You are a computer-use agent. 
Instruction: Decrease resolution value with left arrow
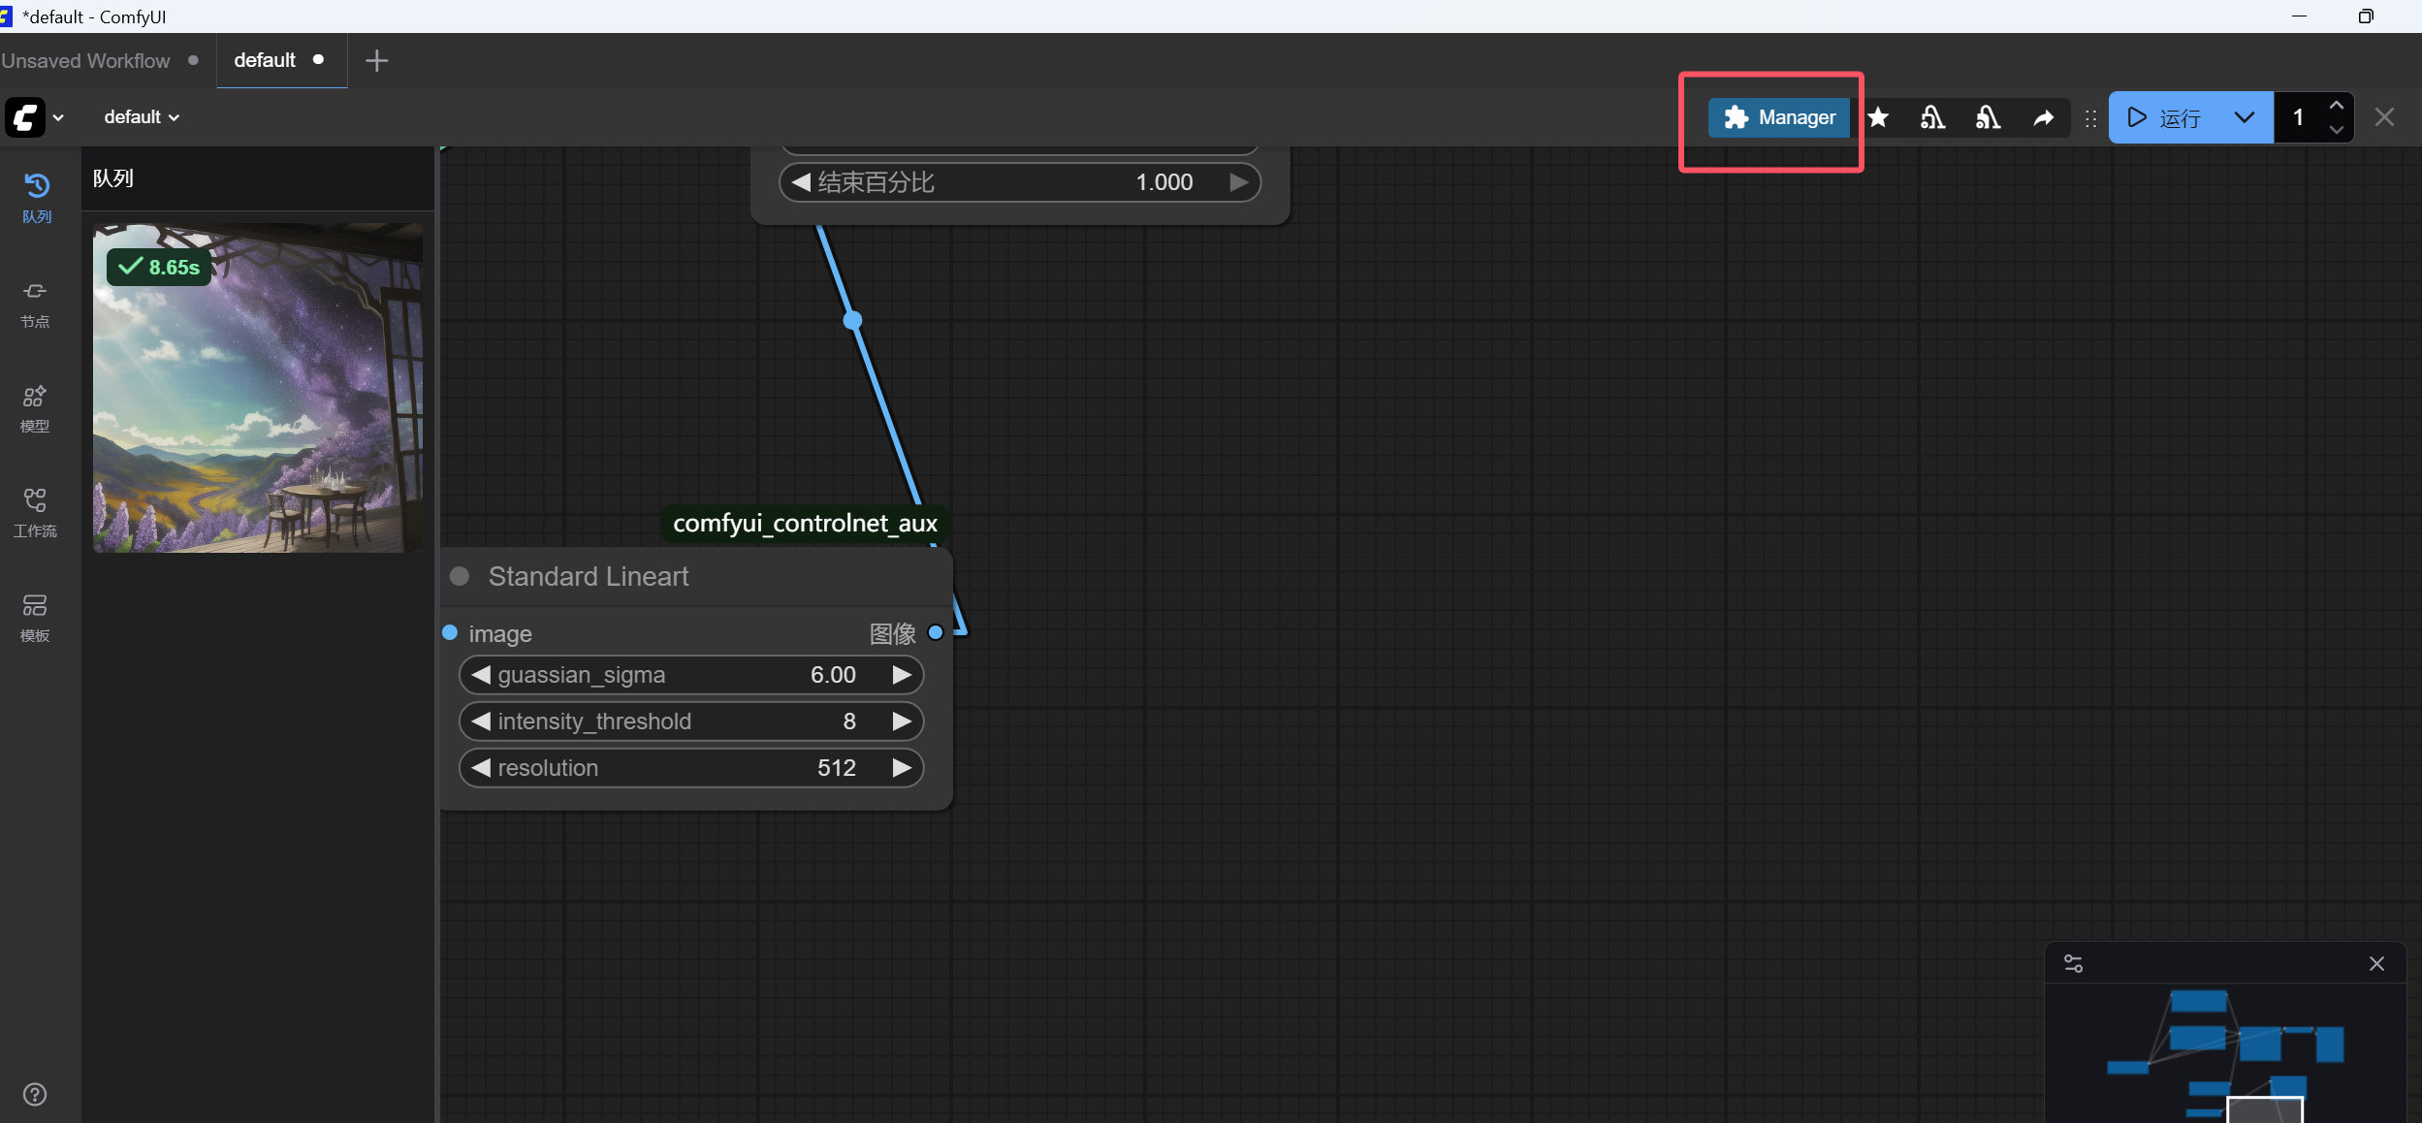481,768
